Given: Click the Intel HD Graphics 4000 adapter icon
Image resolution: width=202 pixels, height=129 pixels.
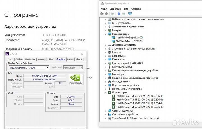Looking at the screenshot, I should click(x=113, y=38).
